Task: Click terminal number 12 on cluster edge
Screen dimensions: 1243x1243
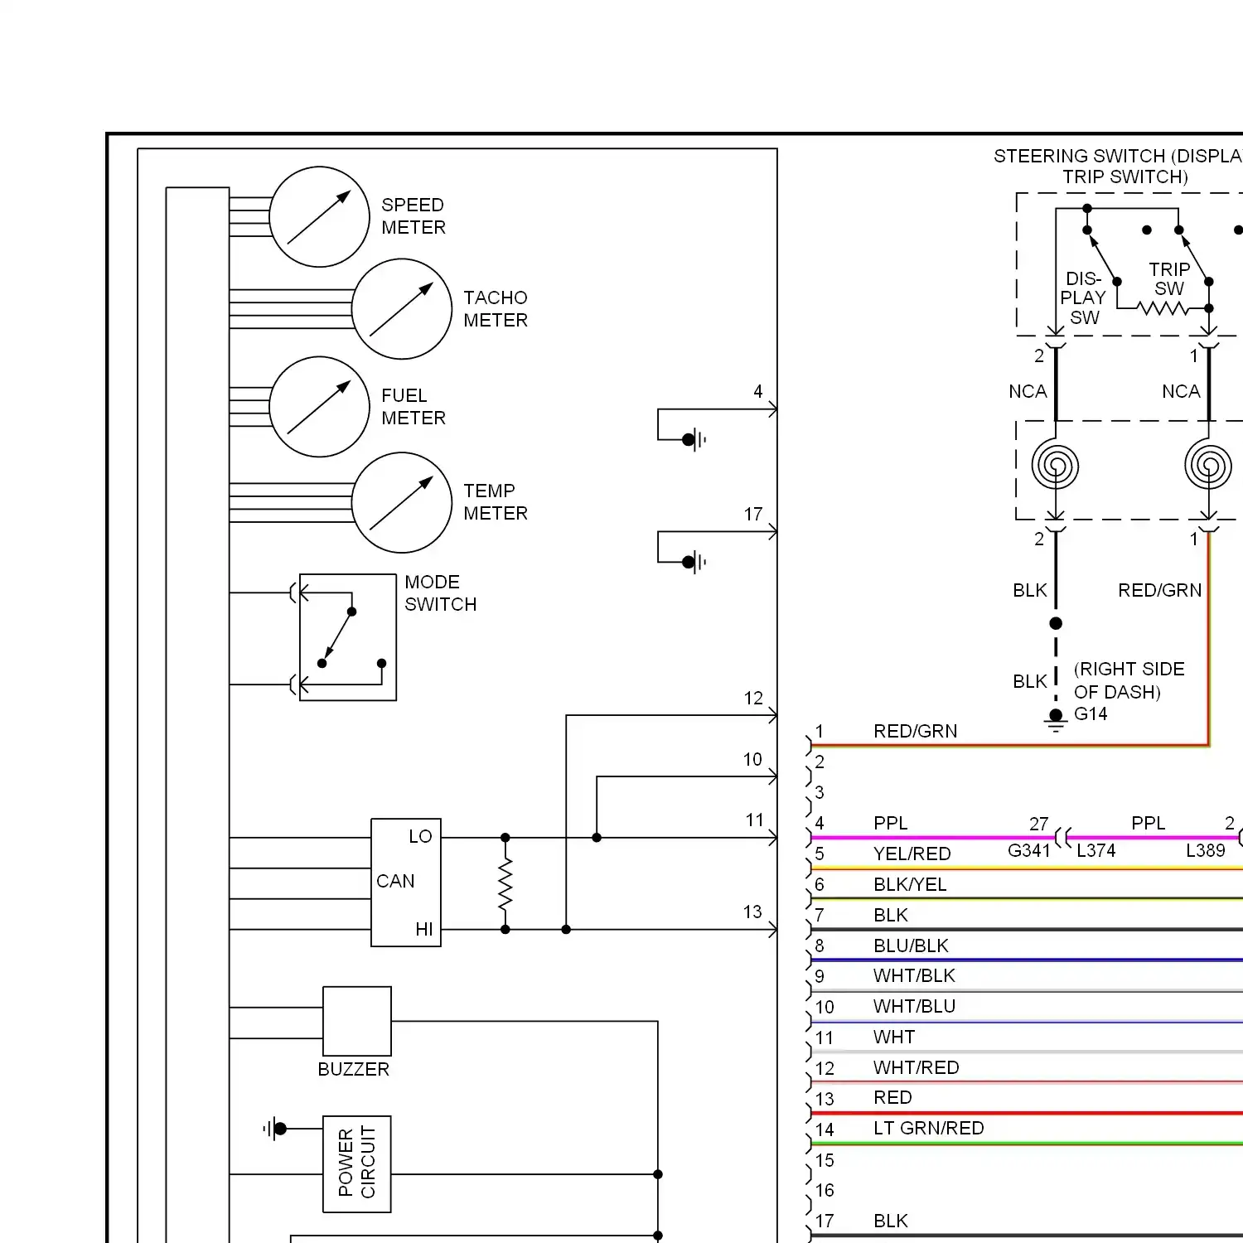Action: pyautogui.click(x=752, y=698)
